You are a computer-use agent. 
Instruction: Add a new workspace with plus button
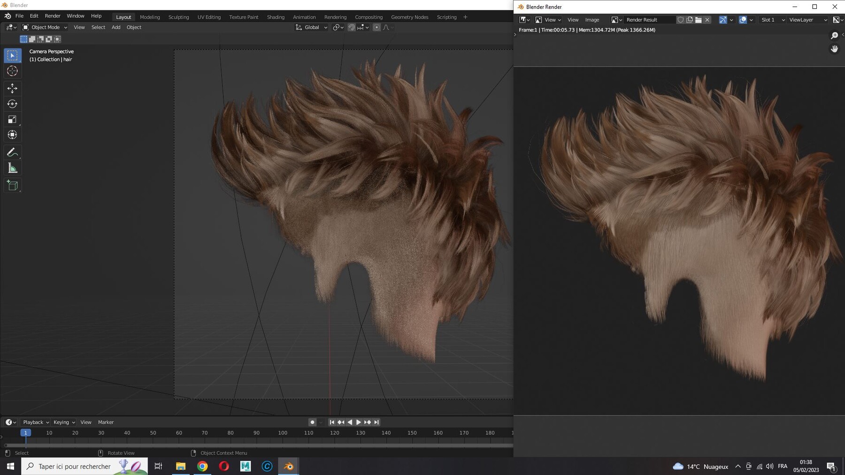click(x=465, y=17)
